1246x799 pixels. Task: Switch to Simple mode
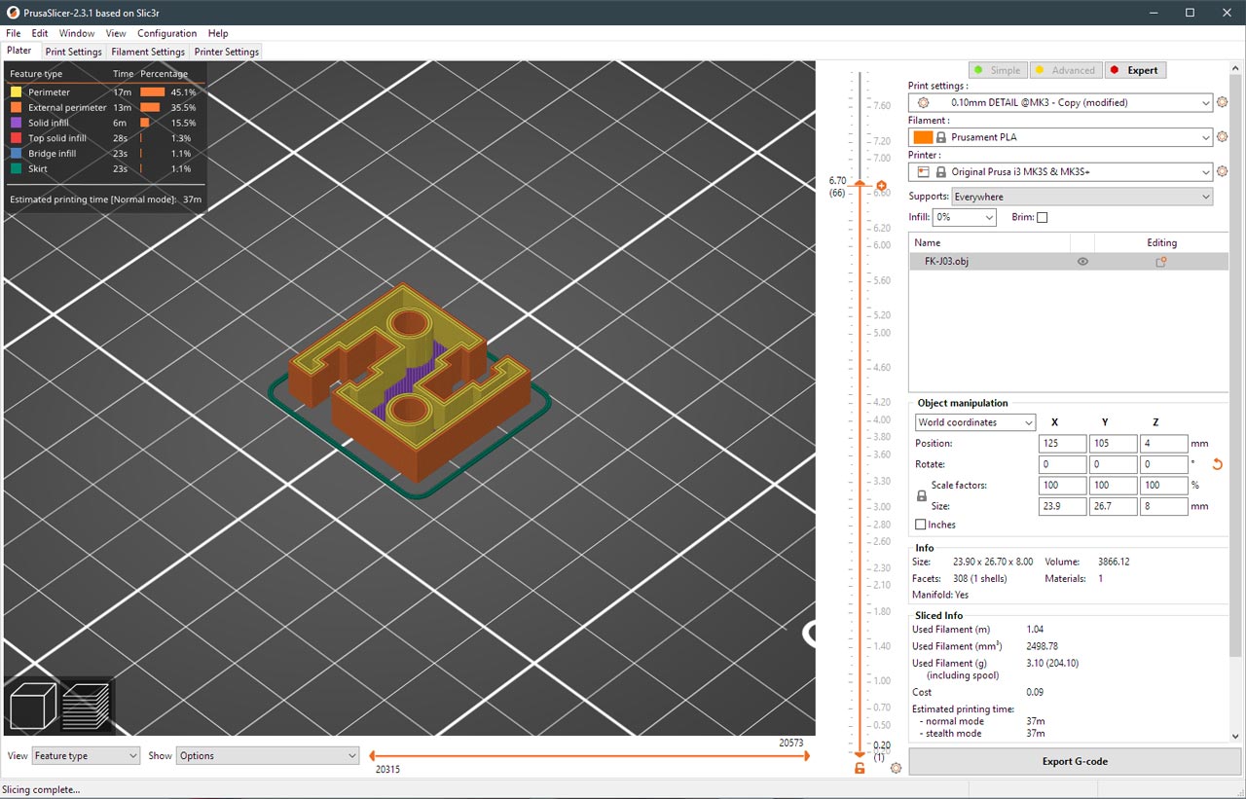999,70
